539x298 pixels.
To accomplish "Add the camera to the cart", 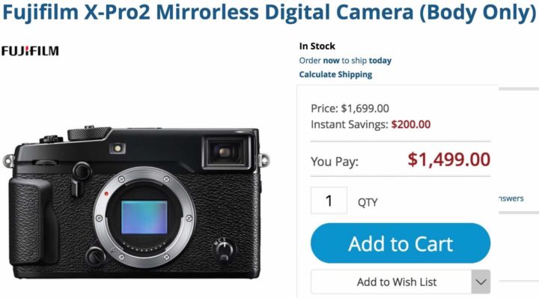I will (401, 243).
